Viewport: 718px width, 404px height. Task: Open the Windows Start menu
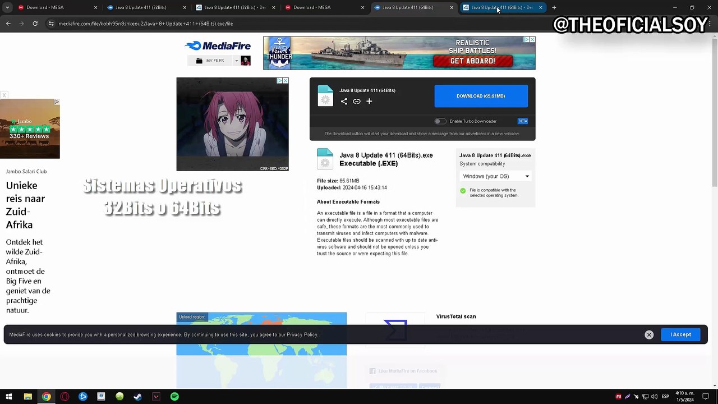click(x=8, y=397)
